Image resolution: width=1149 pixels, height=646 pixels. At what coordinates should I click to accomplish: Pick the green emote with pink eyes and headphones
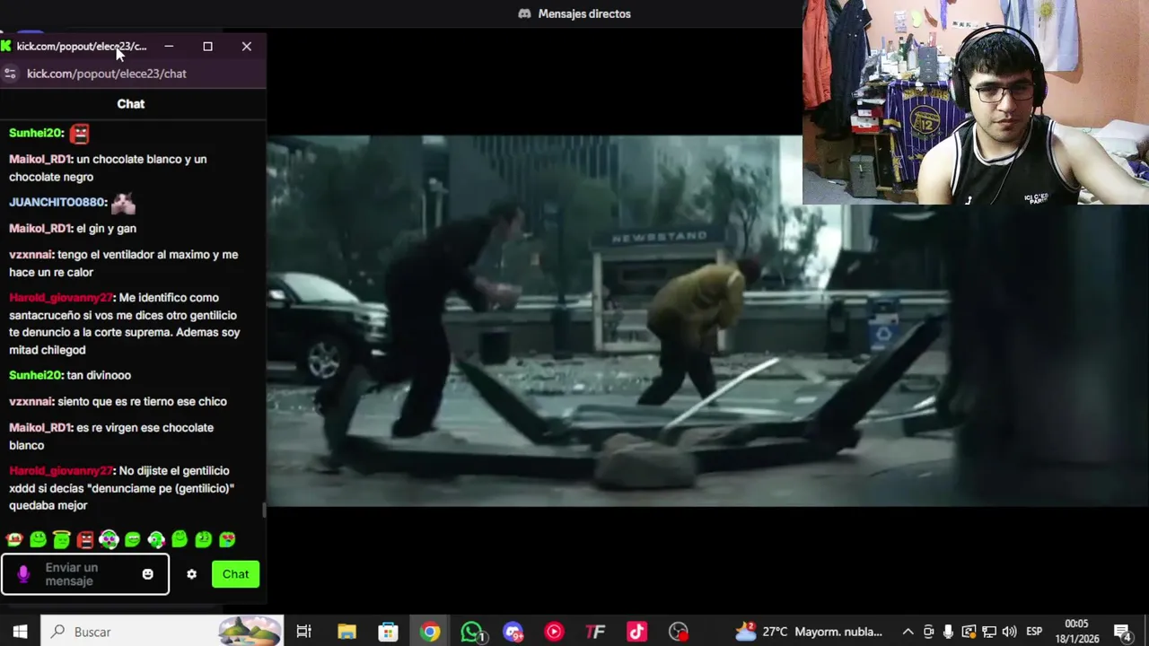click(109, 539)
